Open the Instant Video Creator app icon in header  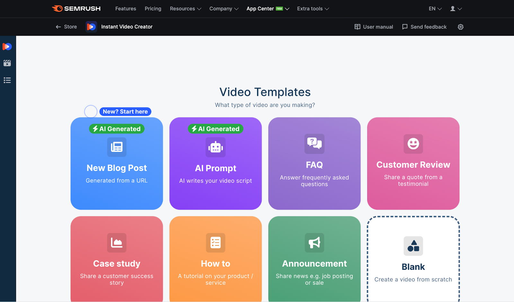click(x=91, y=27)
